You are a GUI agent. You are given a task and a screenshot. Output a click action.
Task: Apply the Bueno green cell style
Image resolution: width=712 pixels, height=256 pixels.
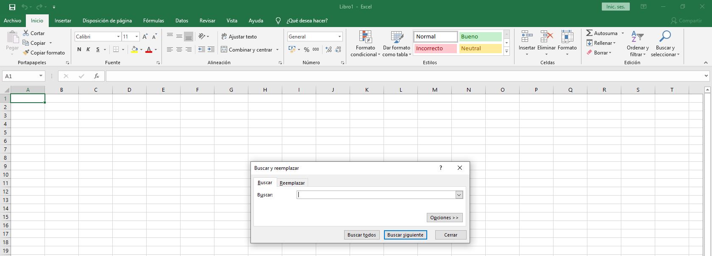click(480, 37)
